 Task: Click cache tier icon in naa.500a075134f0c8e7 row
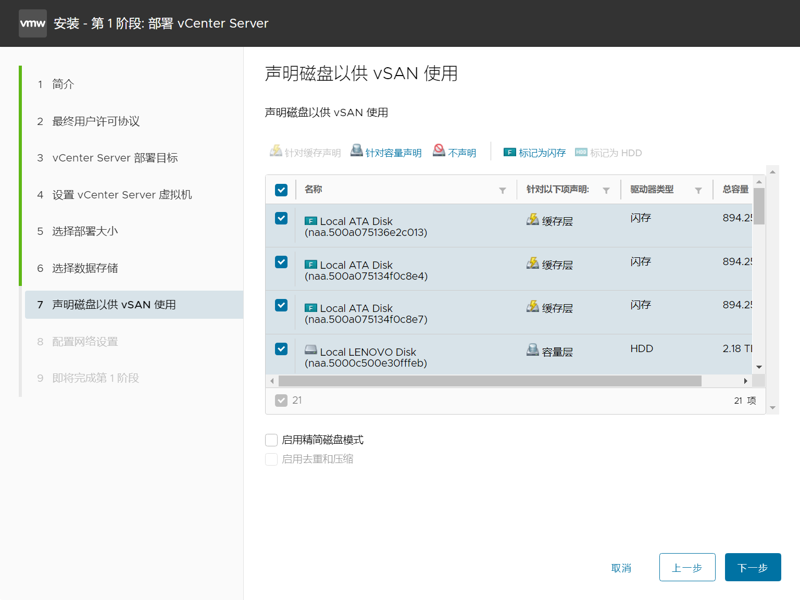coord(533,306)
